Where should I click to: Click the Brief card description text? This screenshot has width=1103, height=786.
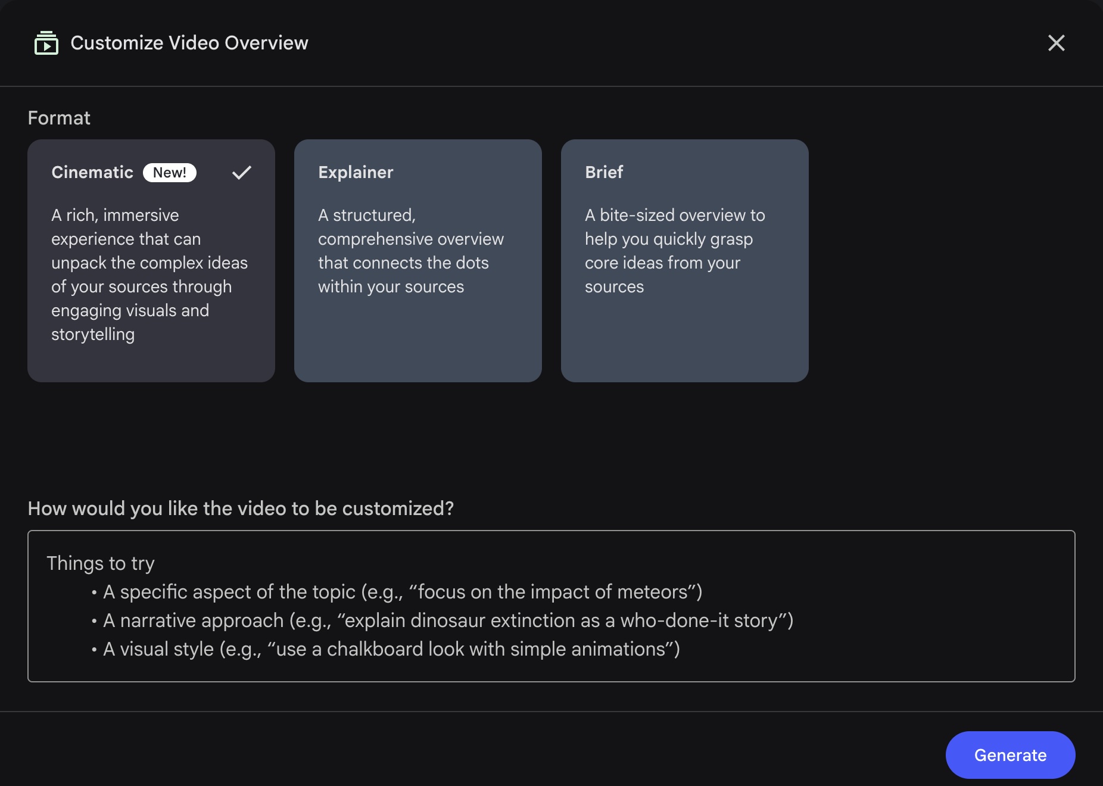pos(674,250)
